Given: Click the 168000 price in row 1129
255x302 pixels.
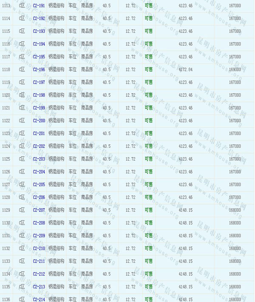Looking at the screenshot, I should point(235,210).
